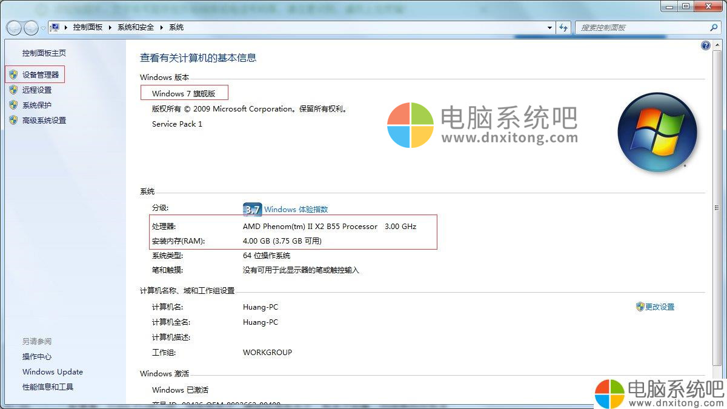
Task: Click the shield icon beside 更改设置
Action: pos(640,307)
